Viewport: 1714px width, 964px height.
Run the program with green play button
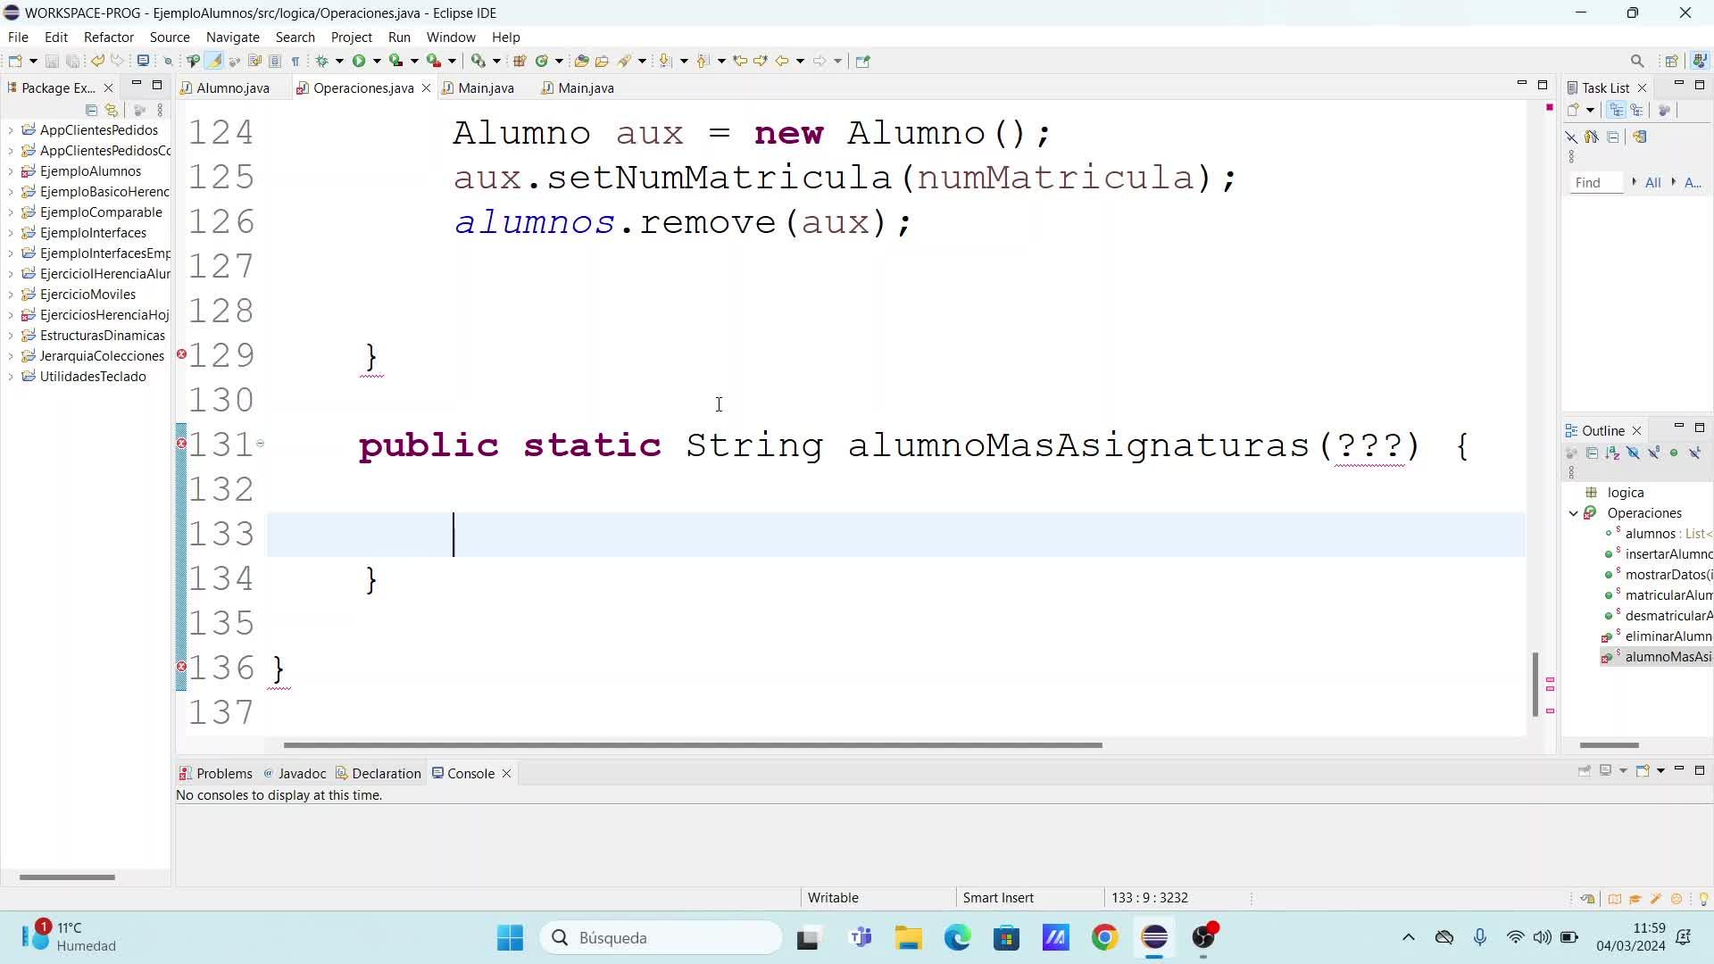(359, 61)
